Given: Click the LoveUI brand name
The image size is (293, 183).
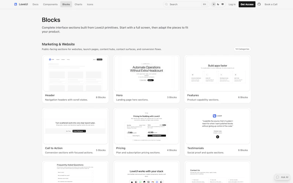Looking at the screenshot, I should click(23, 4).
